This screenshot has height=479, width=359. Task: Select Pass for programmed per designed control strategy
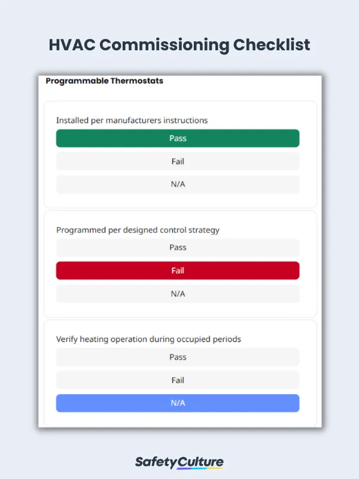pyautogui.click(x=177, y=247)
